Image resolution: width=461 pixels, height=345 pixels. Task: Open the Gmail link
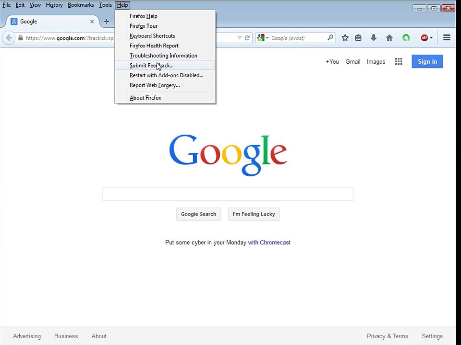pyautogui.click(x=353, y=62)
